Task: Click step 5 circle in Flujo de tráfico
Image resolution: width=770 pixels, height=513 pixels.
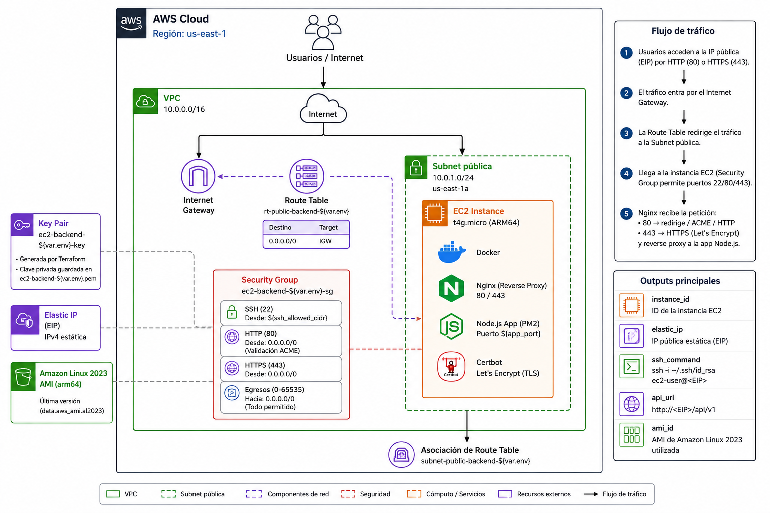Action: click(x=626, y=214)
